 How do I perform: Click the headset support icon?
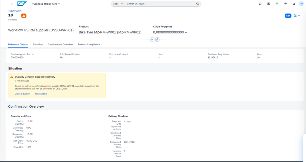260,4
